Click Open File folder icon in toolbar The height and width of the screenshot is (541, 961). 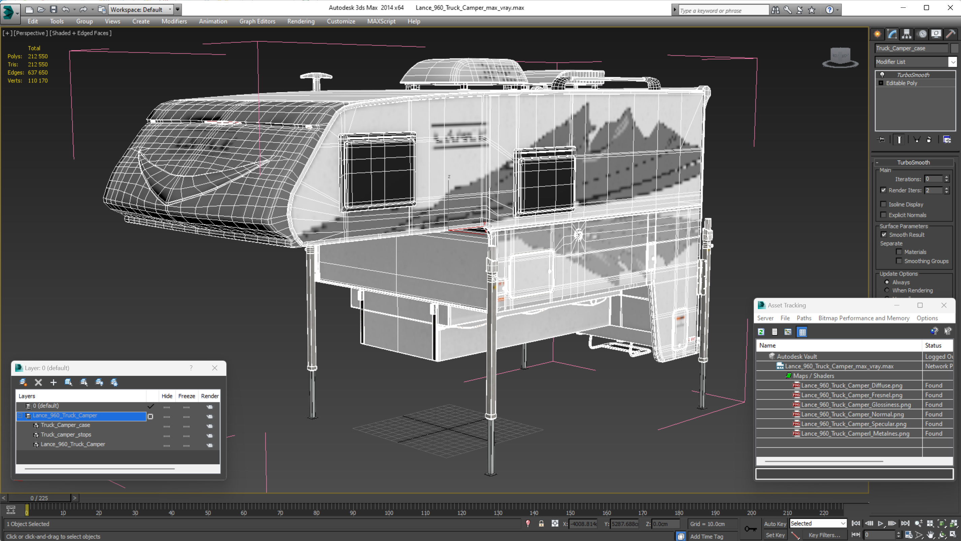(41, 9)
